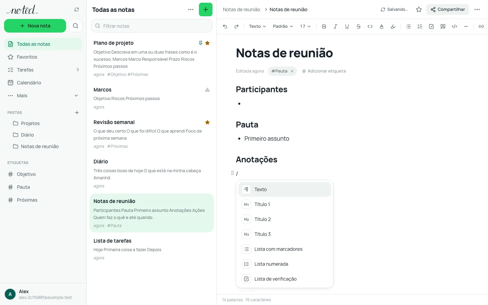Apply inline code formatting
Screen dimensions: 488x305
click(370, 26)
